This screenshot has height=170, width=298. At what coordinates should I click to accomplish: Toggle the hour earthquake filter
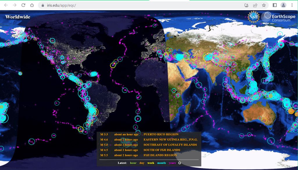pos(133,163)
